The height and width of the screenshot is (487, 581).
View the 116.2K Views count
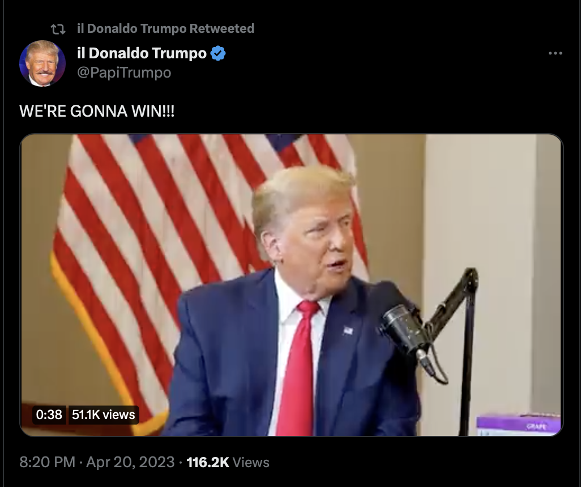point(228,462)
